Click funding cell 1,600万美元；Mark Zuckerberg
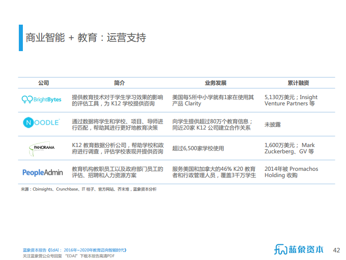This screenshot has height=260, width=346. point(290,148)
